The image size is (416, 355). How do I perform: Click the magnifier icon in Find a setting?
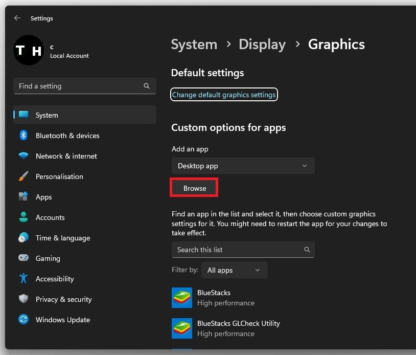click(x=147, y=86)
